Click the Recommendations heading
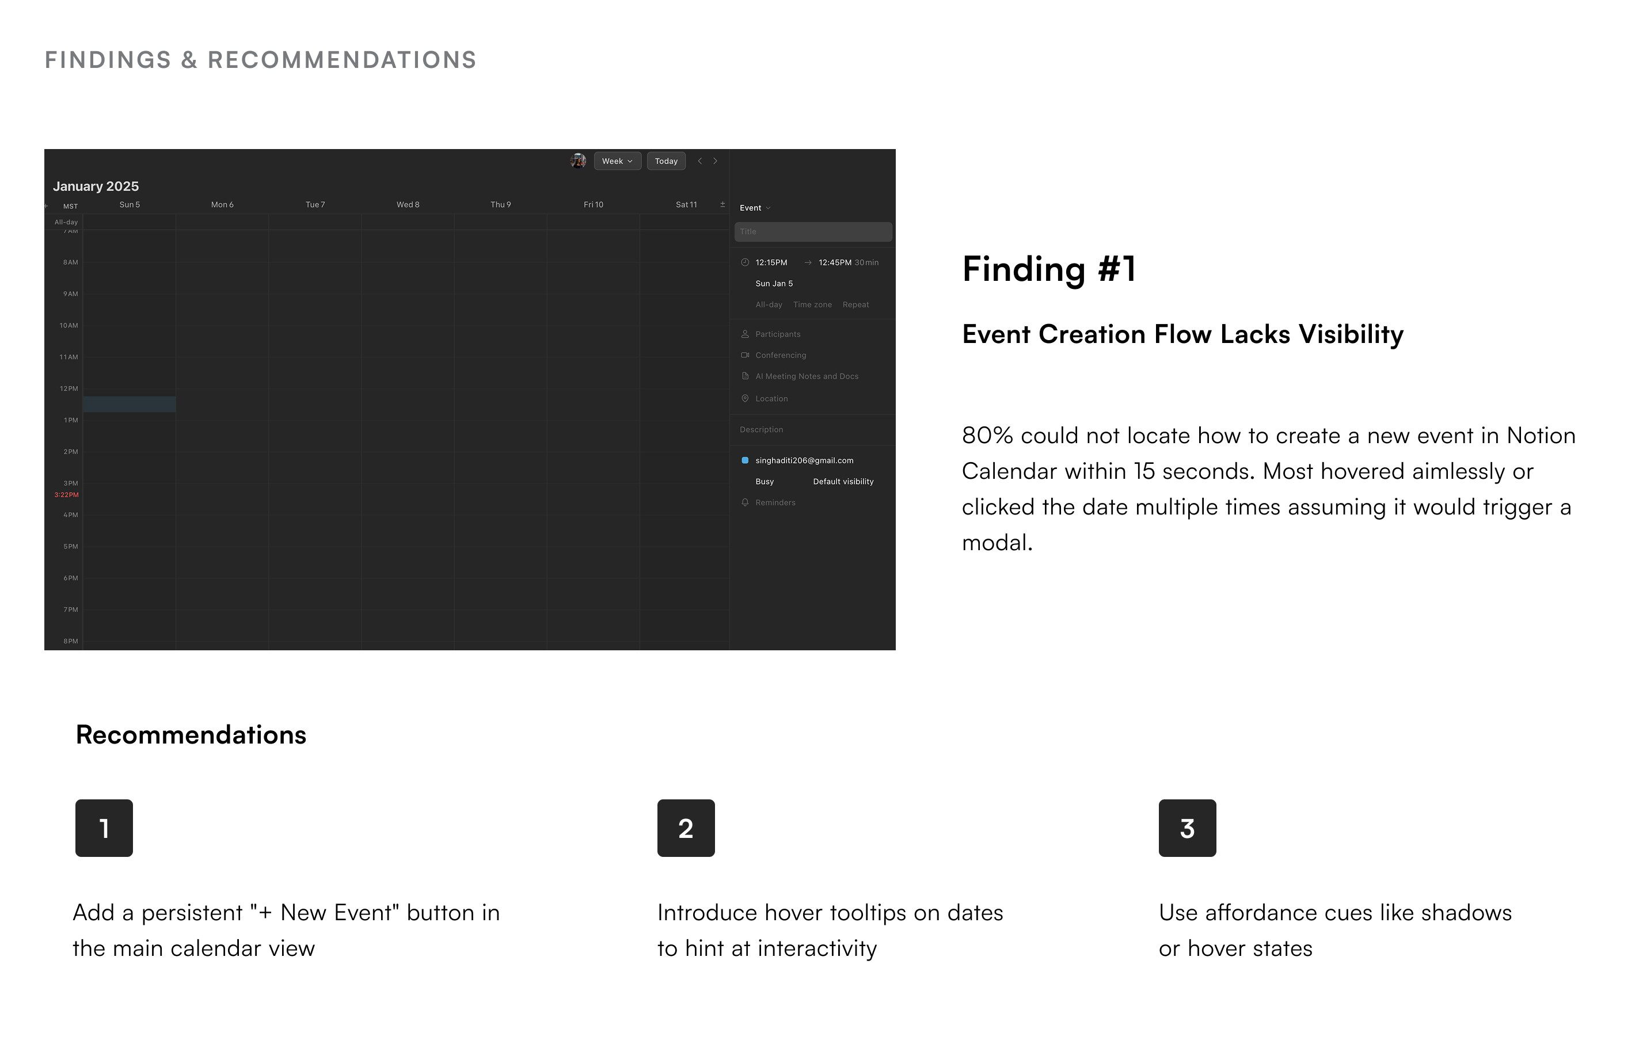 tap(191, 734)
